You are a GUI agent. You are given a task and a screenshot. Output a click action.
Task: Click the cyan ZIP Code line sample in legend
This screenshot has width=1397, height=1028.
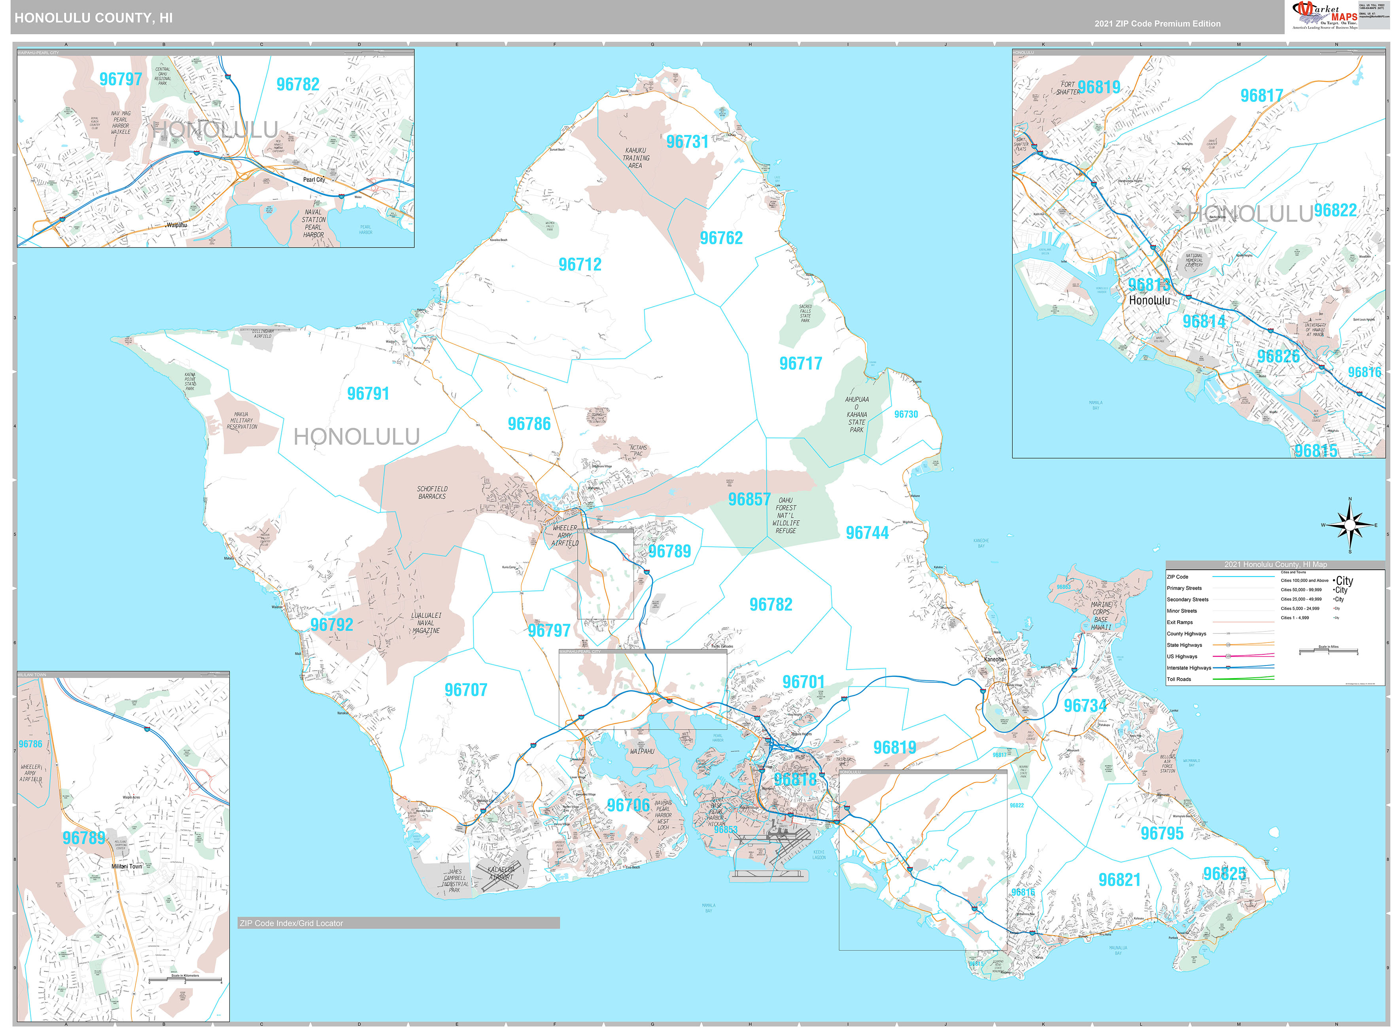[x=1243, y=577]
